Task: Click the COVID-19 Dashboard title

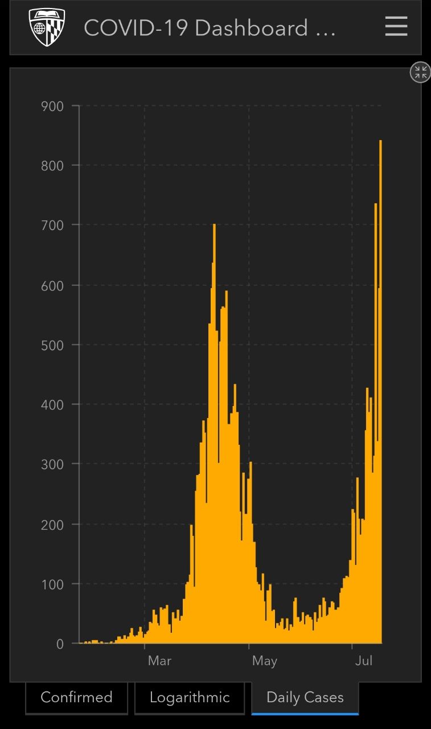Action: pos(210,28)
